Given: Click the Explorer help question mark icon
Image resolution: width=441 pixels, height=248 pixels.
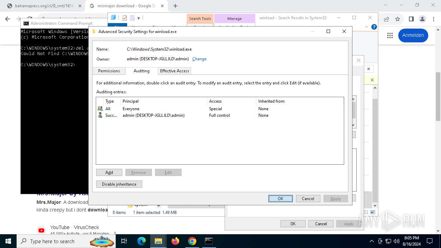Looking at the screenshot, I should [374, 27].
